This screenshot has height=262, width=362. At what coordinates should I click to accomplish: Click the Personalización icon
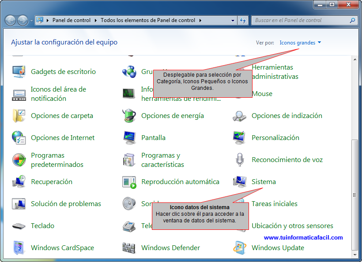(x=239, y=138)
